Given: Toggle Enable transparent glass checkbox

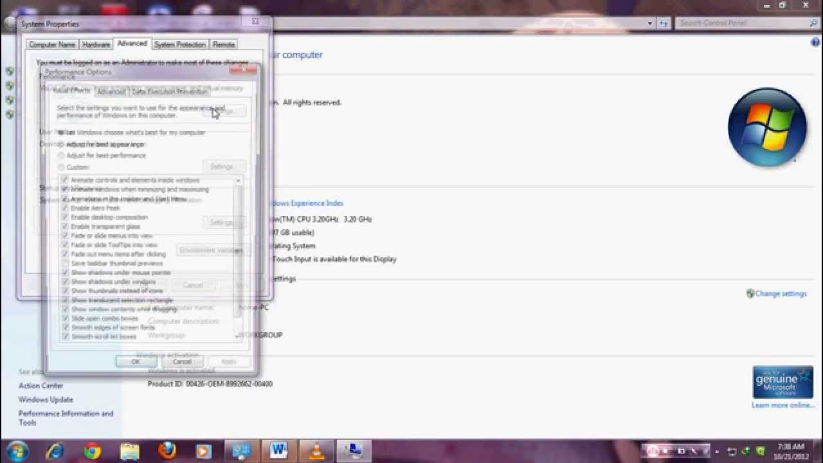Looking at the screenshot, I should coord(65,226).
